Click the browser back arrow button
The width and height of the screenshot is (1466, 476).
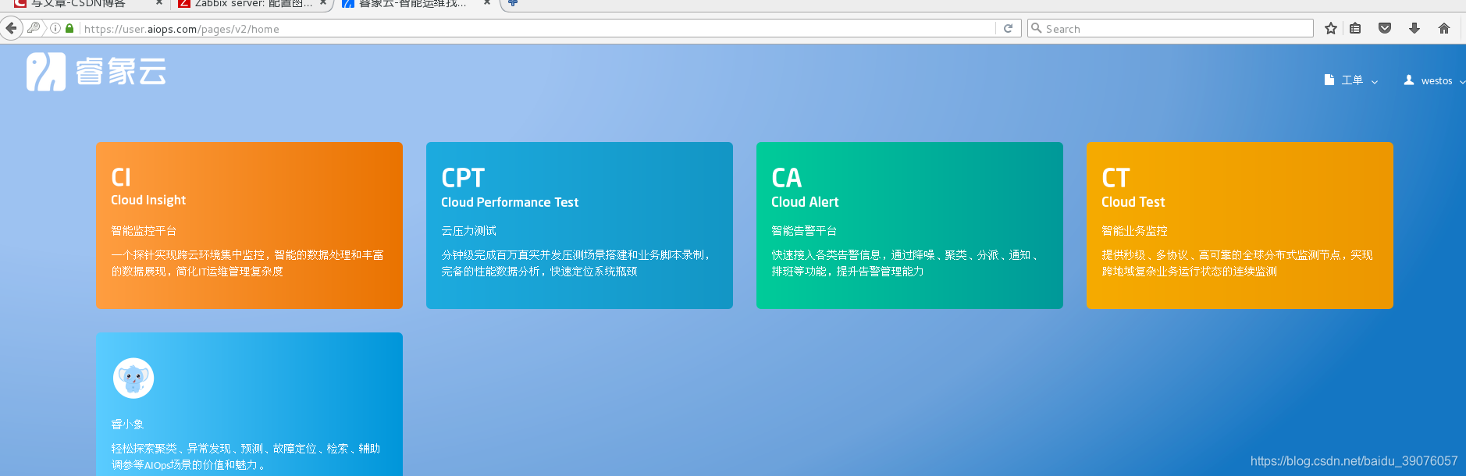tap(11, 28)
